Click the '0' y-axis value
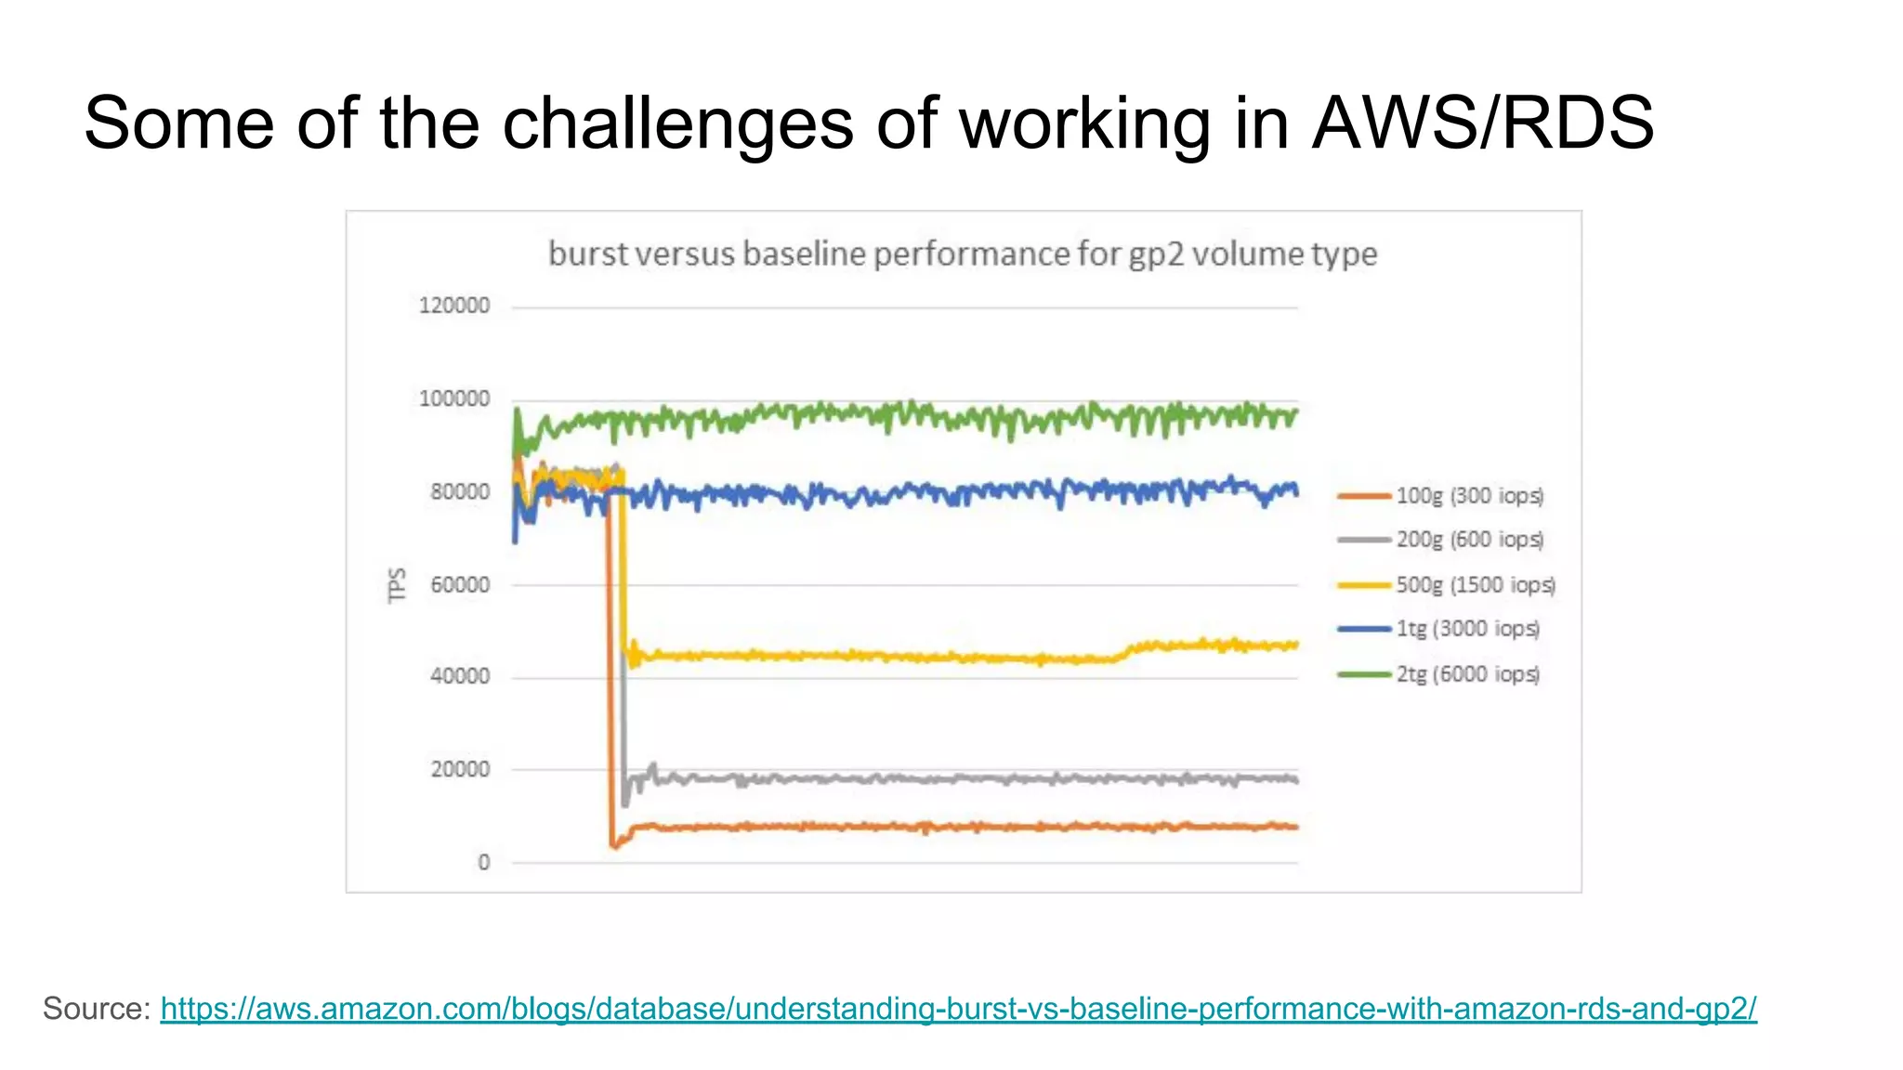 pyautogui.click(x=483, y=862)
